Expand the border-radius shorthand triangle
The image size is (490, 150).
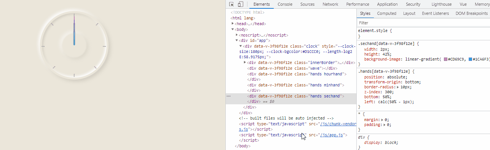point(398,87)
